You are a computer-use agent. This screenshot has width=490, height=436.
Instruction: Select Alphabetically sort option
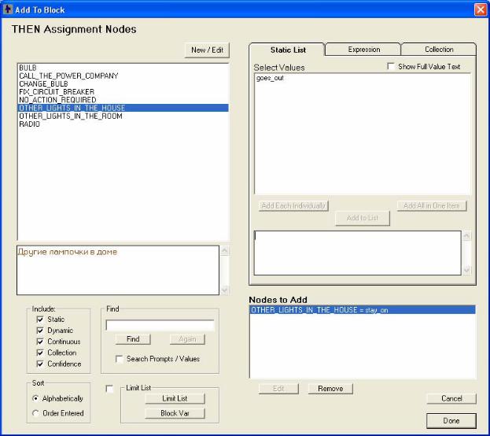[x=35, y=398]
